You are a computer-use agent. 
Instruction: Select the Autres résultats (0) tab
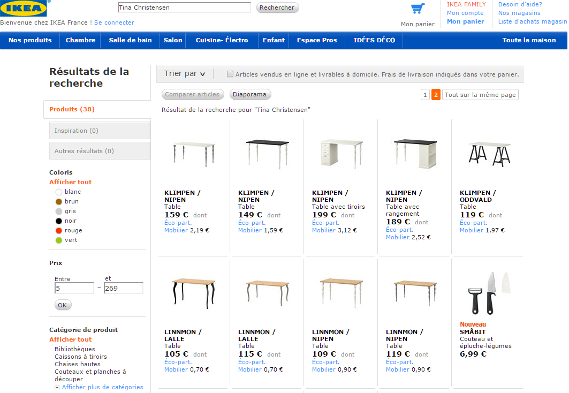pos(100,151)
